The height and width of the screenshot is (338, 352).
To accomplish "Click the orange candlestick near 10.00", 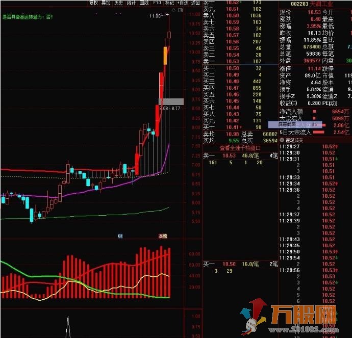I will click(x=165, y=56).
